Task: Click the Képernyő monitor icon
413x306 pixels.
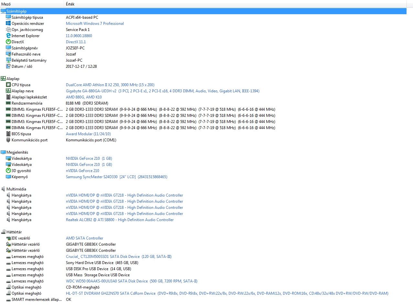Action: pyautogui.click(x=8, y=177)
